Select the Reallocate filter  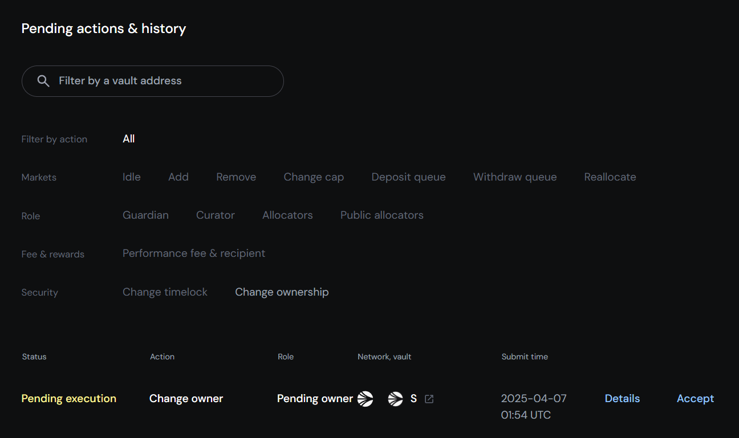click(610, 177)
